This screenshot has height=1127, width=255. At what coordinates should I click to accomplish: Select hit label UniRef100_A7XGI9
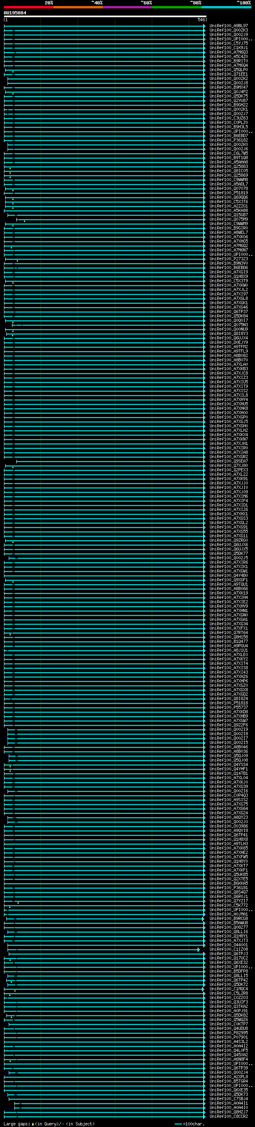(x=228, y=272)
